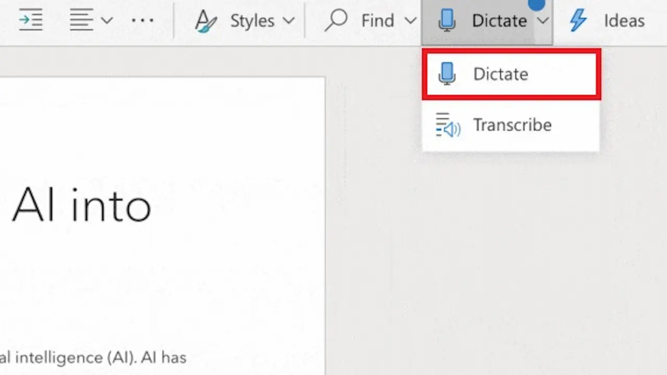Click the toolbar Dictate microphone icon
Screen dimensions: 667x375
[x=447, y=21]
